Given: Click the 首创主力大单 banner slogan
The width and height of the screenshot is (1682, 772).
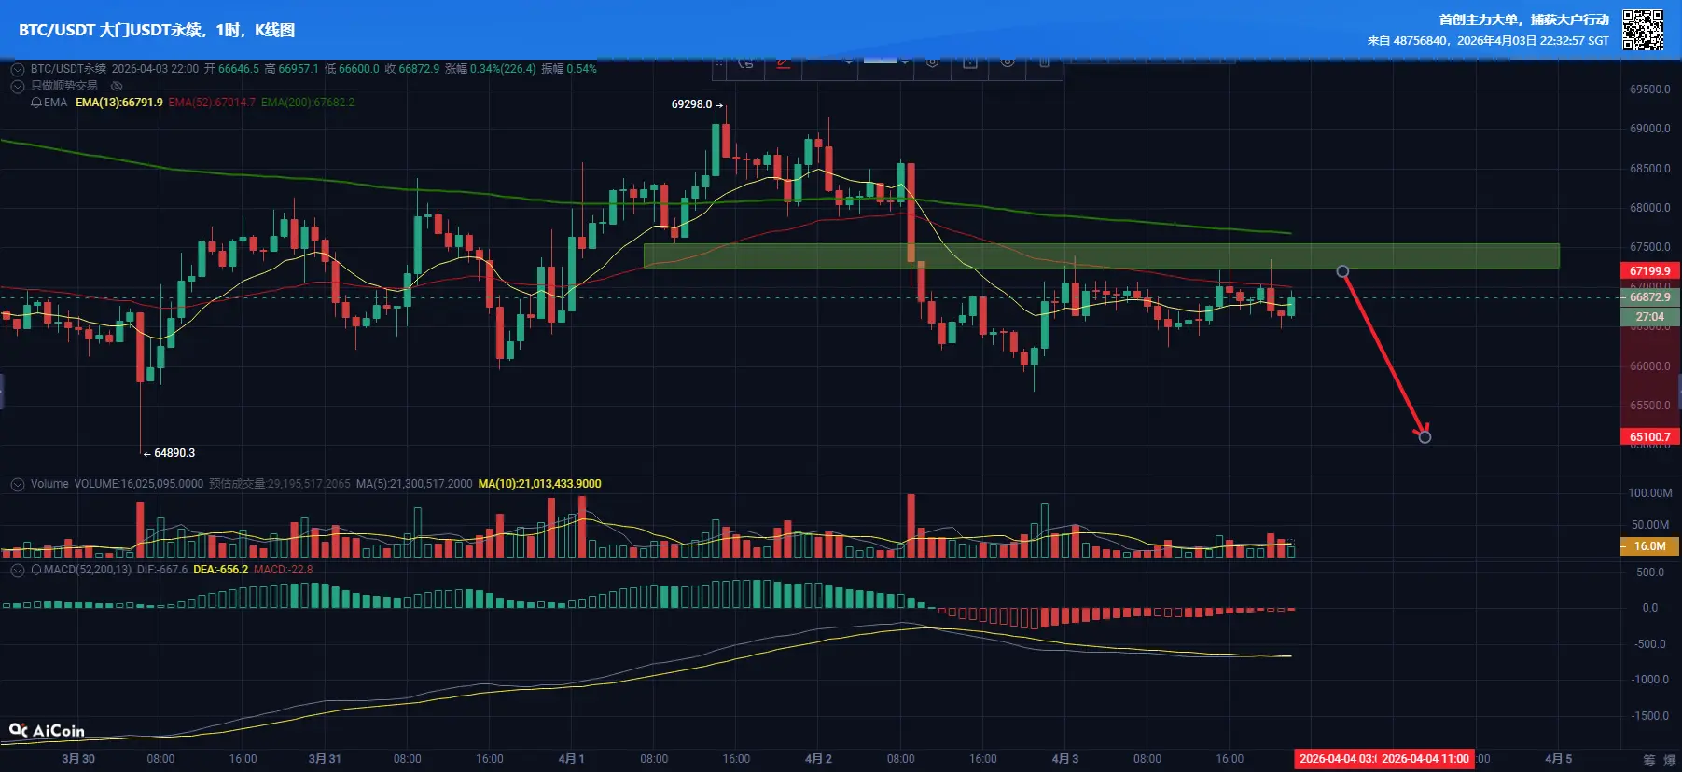Looking at the screenshot, I should 1524,20.
